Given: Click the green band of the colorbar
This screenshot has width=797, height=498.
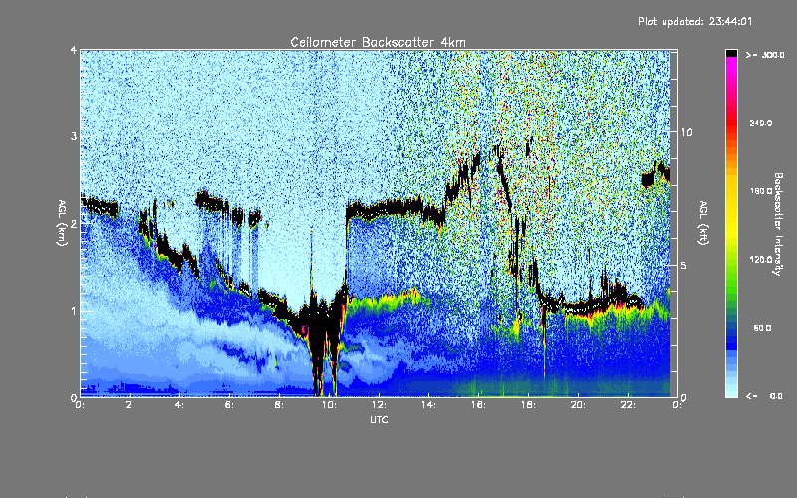Looking at the screenshot, I should [x=731, y=285].
